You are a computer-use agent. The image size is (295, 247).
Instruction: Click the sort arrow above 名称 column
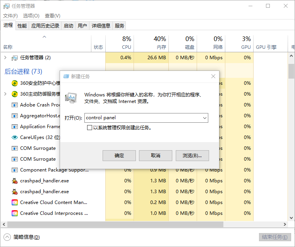[44, 37]
